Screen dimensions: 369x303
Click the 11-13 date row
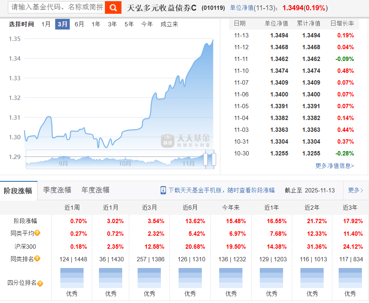[x=294, y=35]
